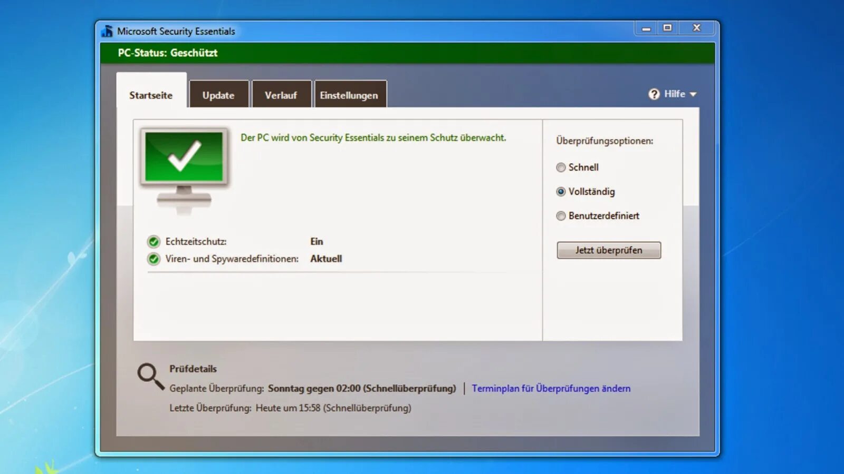This screenshot has height=474, width=844.
Task: Maximize the Security Essentials window
Action: (667, 28)
